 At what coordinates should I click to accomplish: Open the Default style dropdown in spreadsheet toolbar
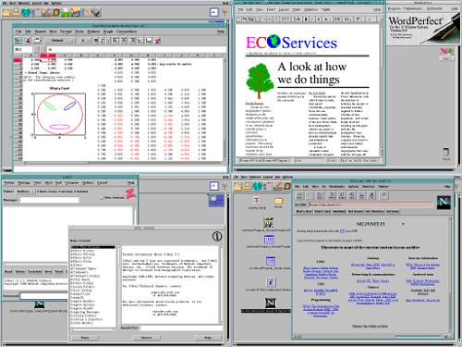click(x=60, y=41)
